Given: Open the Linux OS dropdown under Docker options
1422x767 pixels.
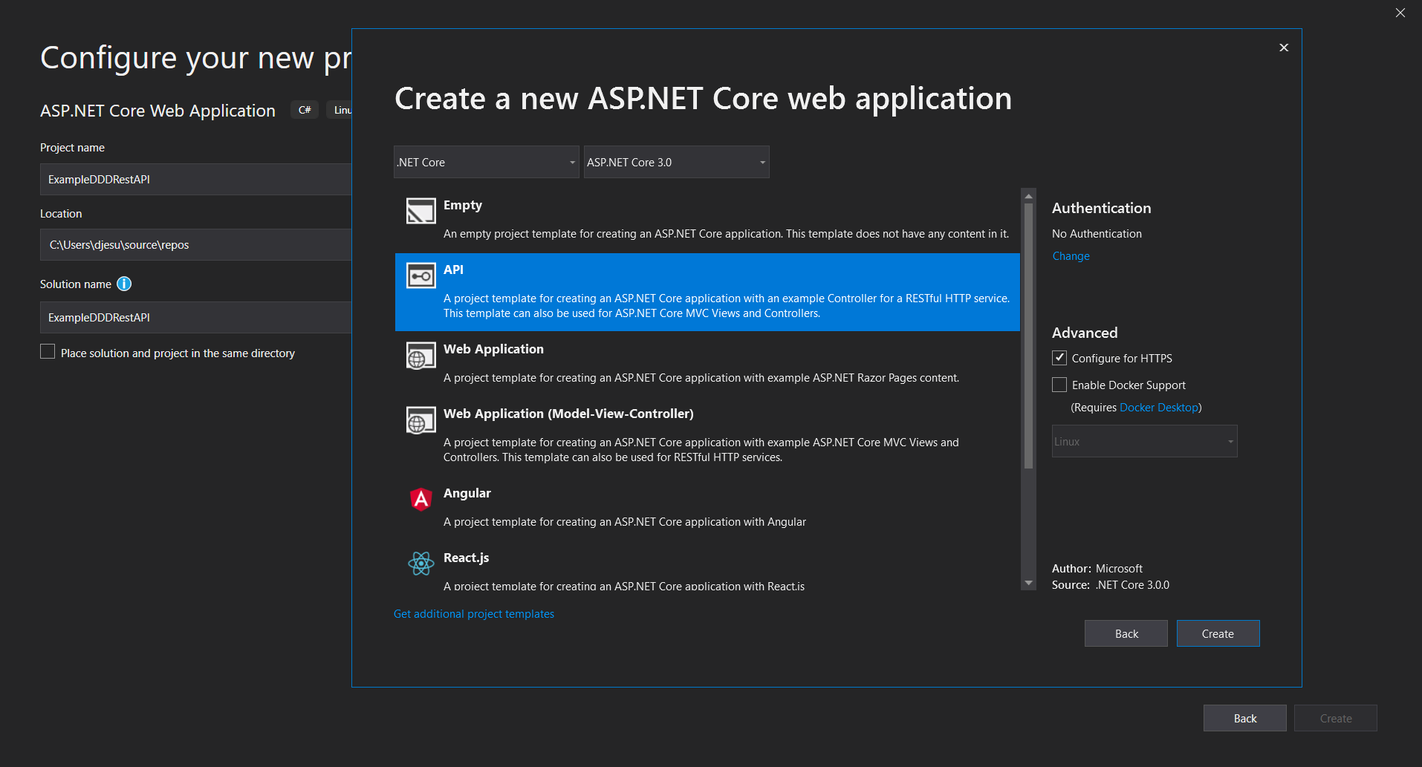Looking at the screenshot, I should point(1143,441).
